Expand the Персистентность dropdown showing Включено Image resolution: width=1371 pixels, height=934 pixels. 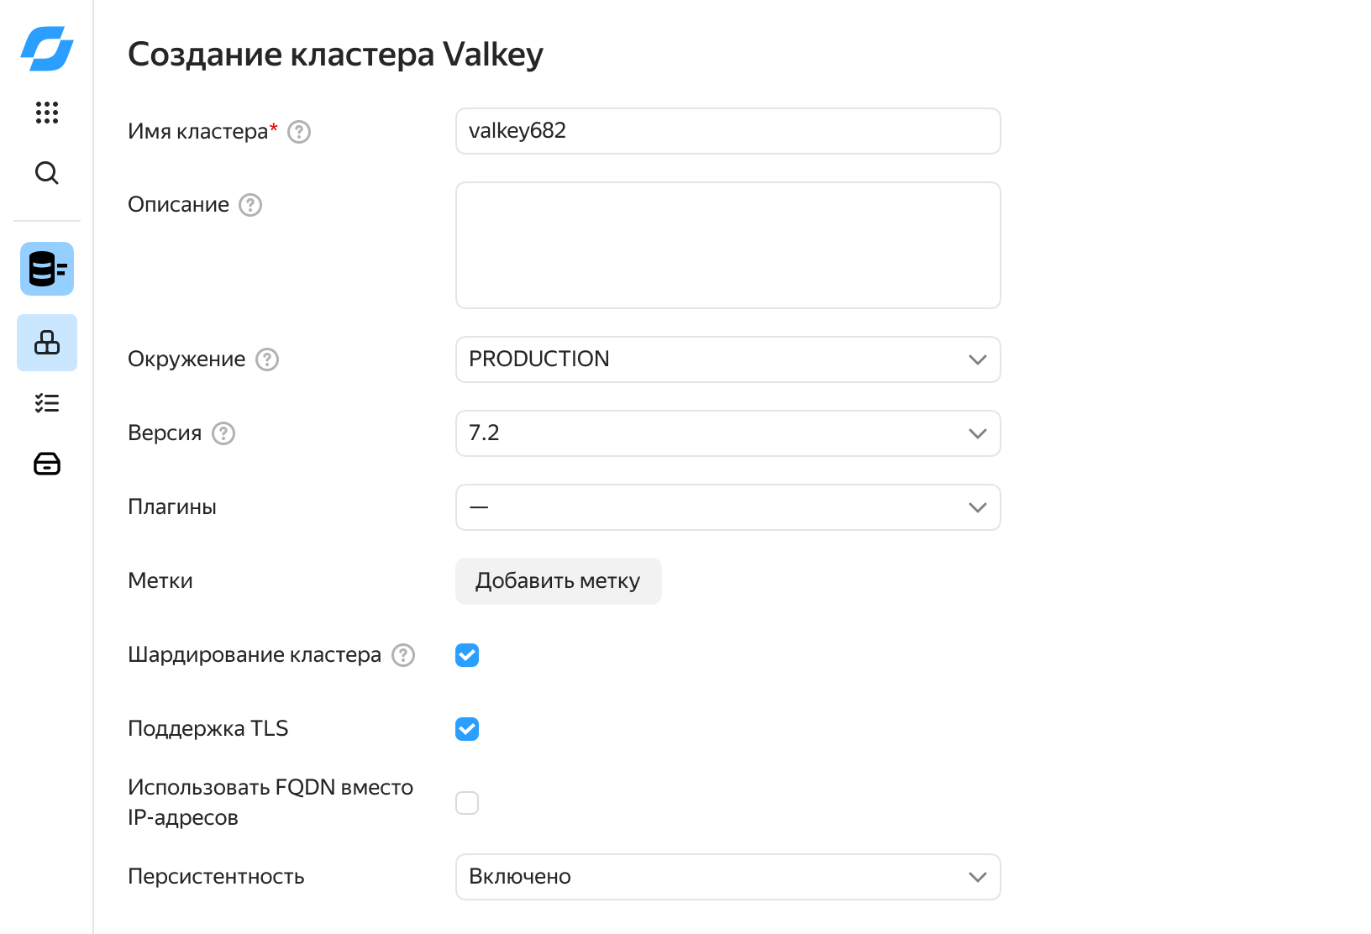point(728,877)
